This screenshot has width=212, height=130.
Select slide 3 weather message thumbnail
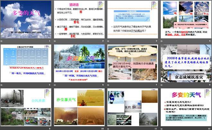pos(133,20)
